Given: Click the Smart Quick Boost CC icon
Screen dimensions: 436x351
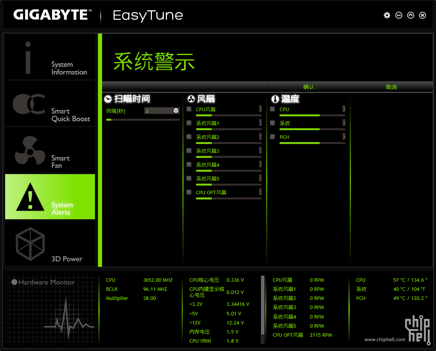Looking at the screenshot, I should (x=29, y=104).
